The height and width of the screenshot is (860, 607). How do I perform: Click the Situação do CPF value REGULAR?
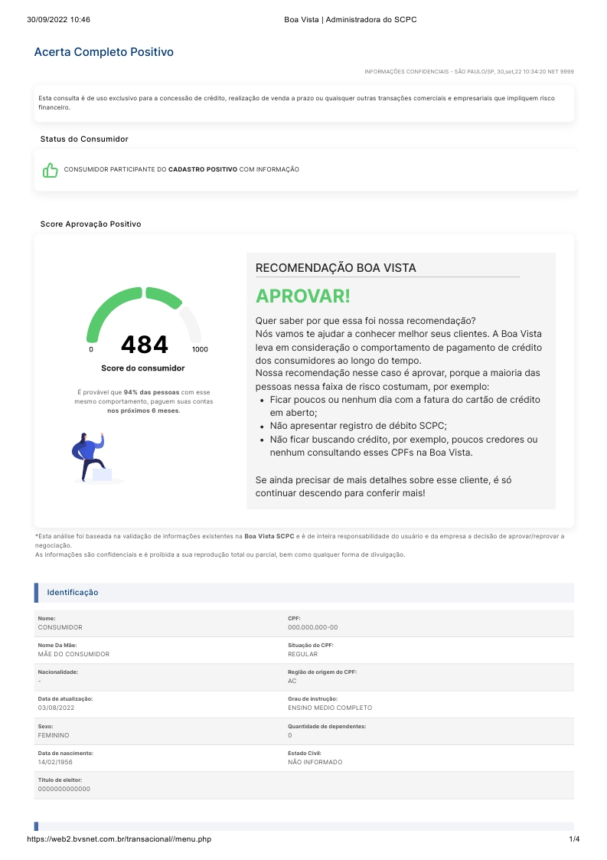[x=302, y=654]
